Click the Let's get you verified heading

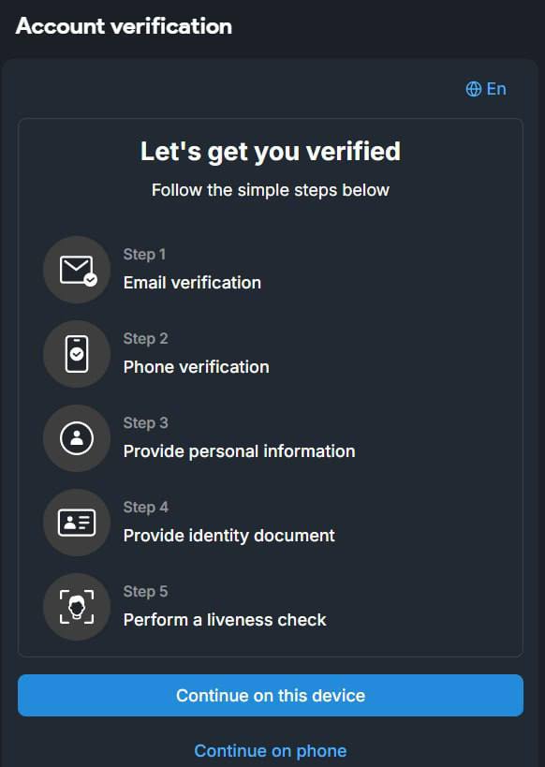tap(271, 152)
